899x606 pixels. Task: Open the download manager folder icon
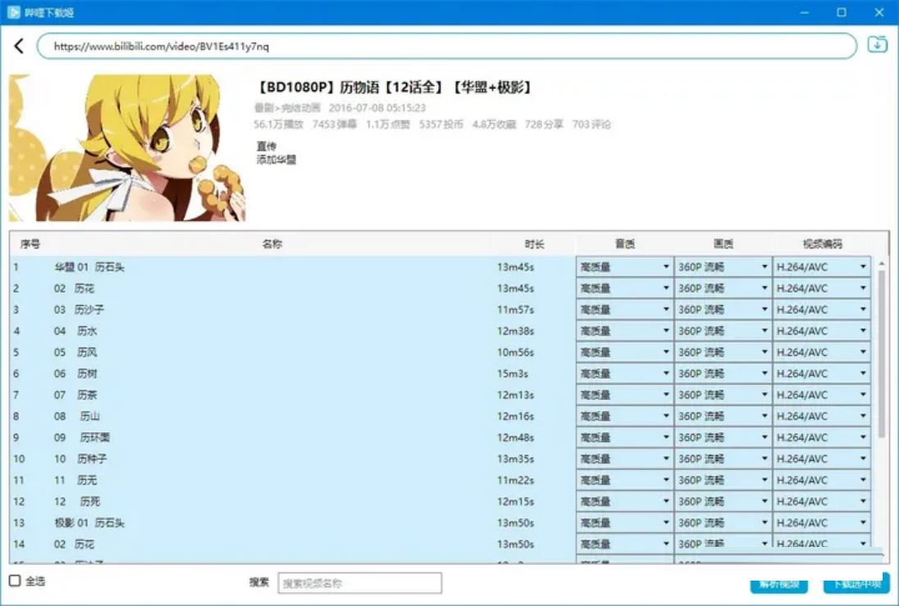(x=878, y=45)
